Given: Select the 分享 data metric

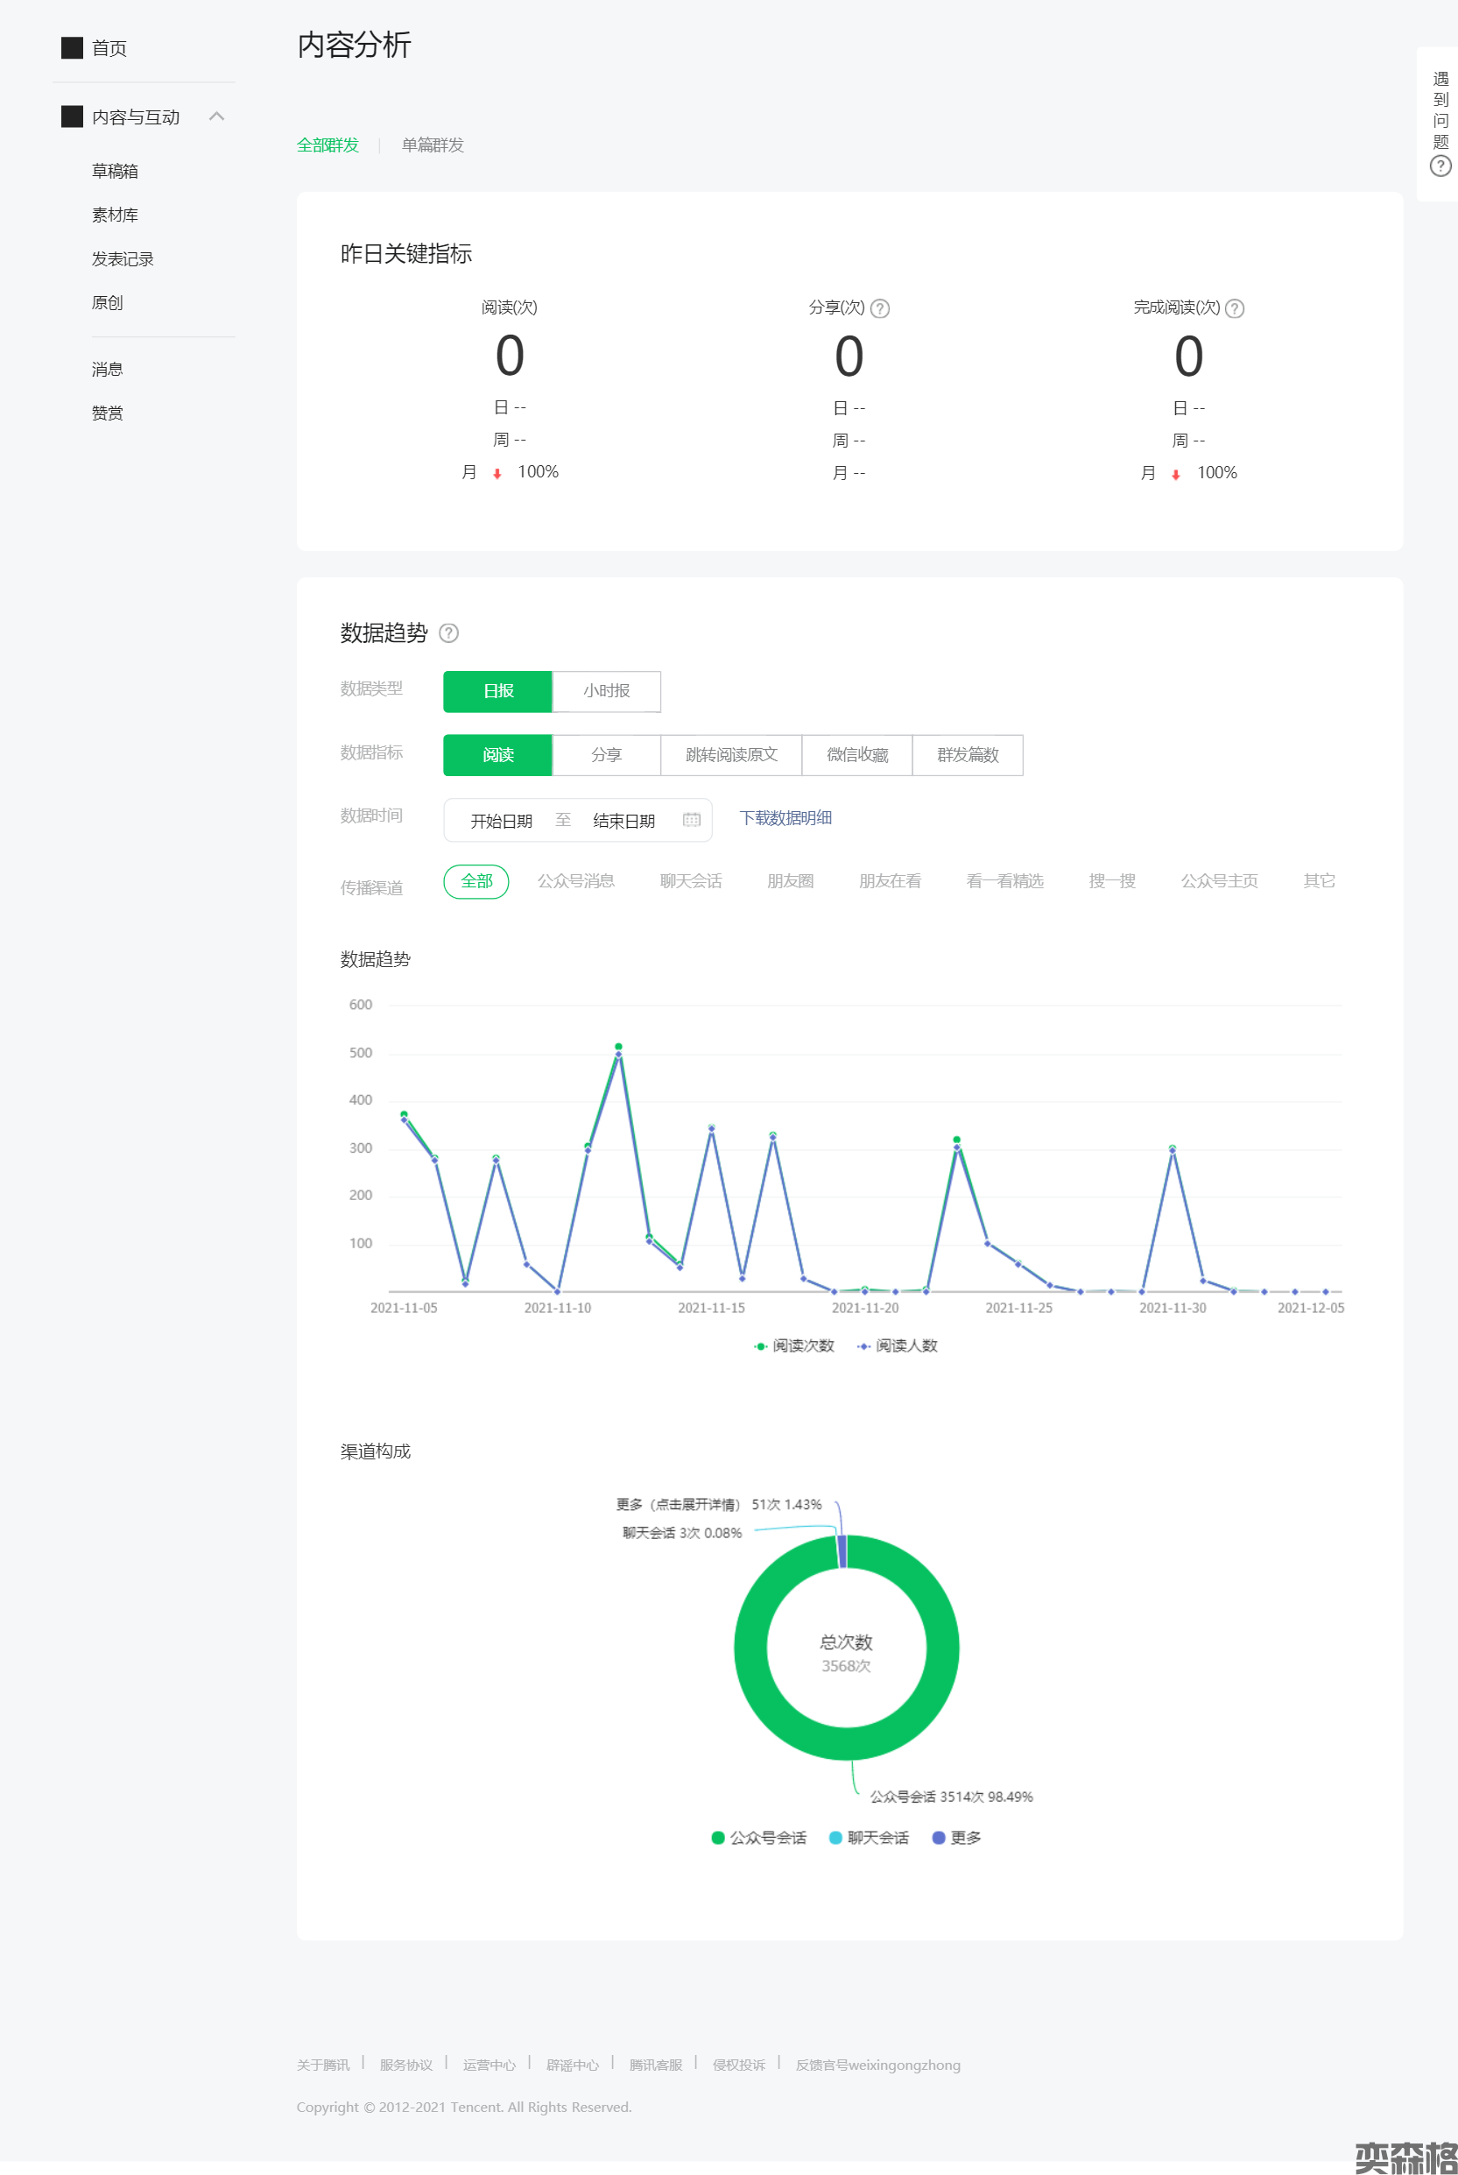Looking at the screenshot, I should [606, 755].
